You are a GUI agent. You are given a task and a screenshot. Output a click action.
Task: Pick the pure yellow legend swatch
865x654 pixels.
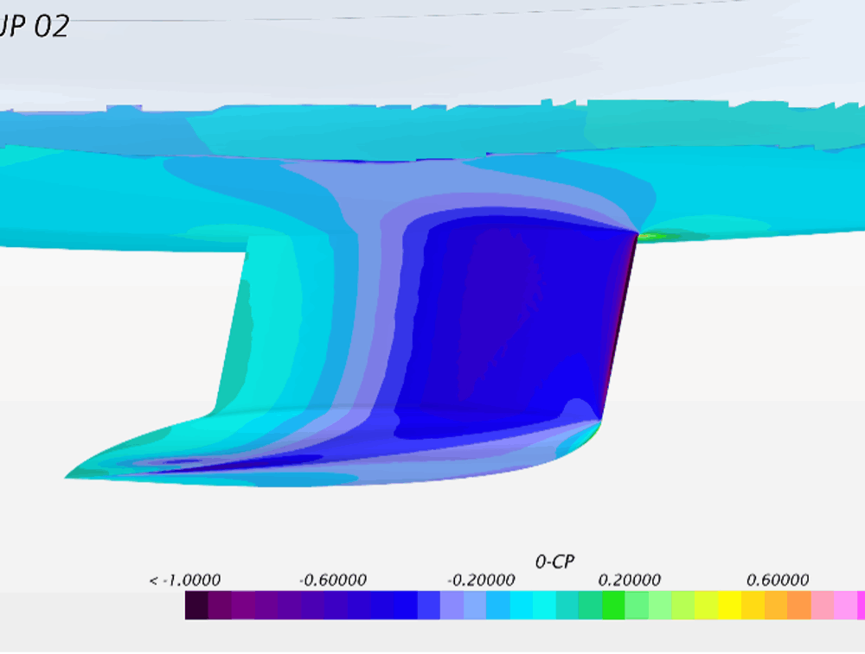[729, 605]
